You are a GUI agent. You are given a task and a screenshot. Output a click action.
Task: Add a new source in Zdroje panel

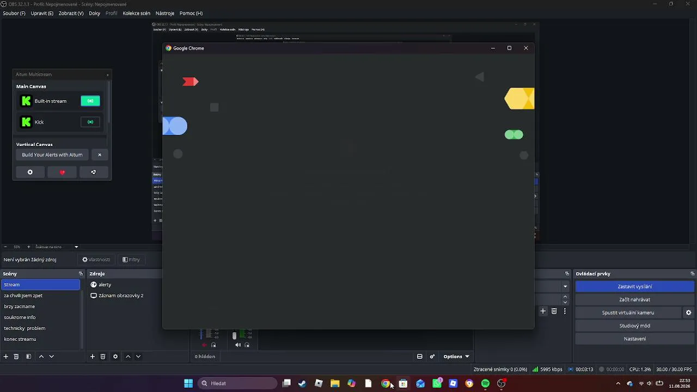tap(93, 357)
